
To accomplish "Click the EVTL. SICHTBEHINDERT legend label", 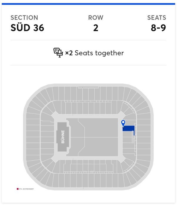I will (26, 189).
